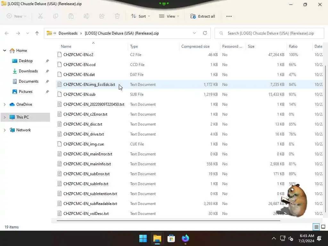
Task: Unpin Desktop from quick access
Action: point(47,61)
